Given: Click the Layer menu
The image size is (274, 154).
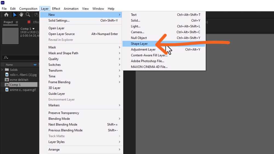Looking at the screenshot, I should tap(45, 8).
